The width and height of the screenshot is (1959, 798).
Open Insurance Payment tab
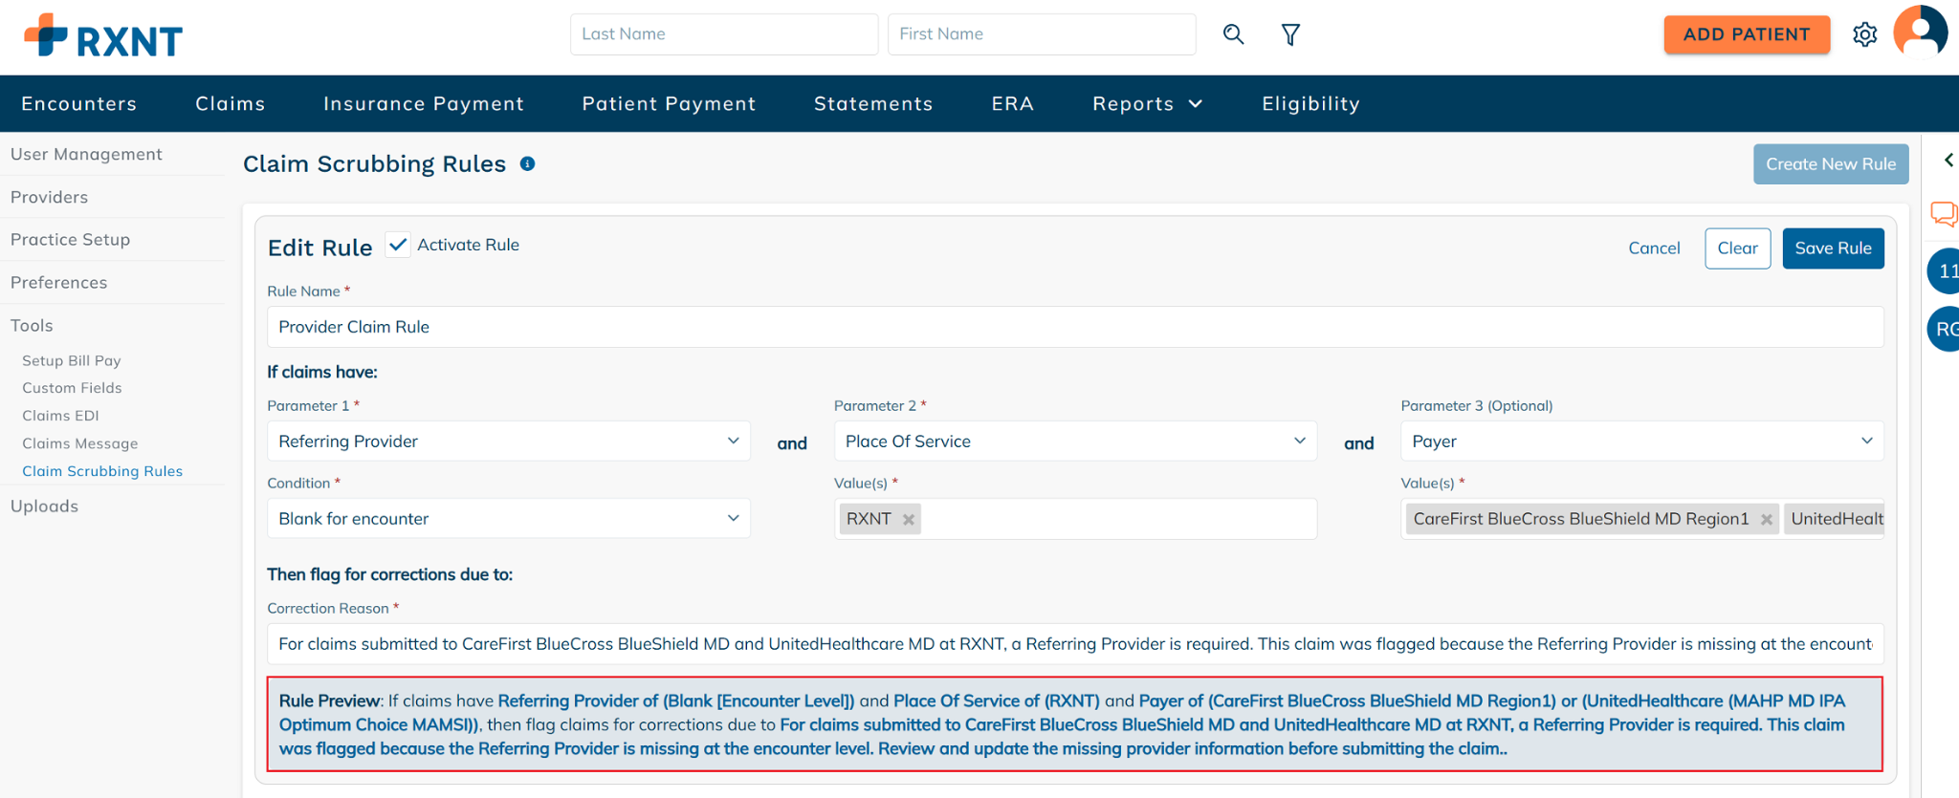[x=424, y=103]
